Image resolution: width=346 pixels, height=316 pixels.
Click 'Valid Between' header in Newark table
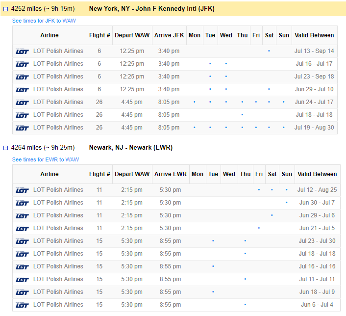317,174
